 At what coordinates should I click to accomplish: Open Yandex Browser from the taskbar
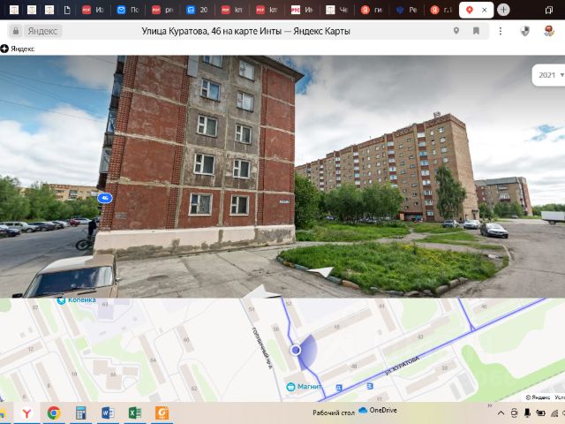tap(26, 413)
